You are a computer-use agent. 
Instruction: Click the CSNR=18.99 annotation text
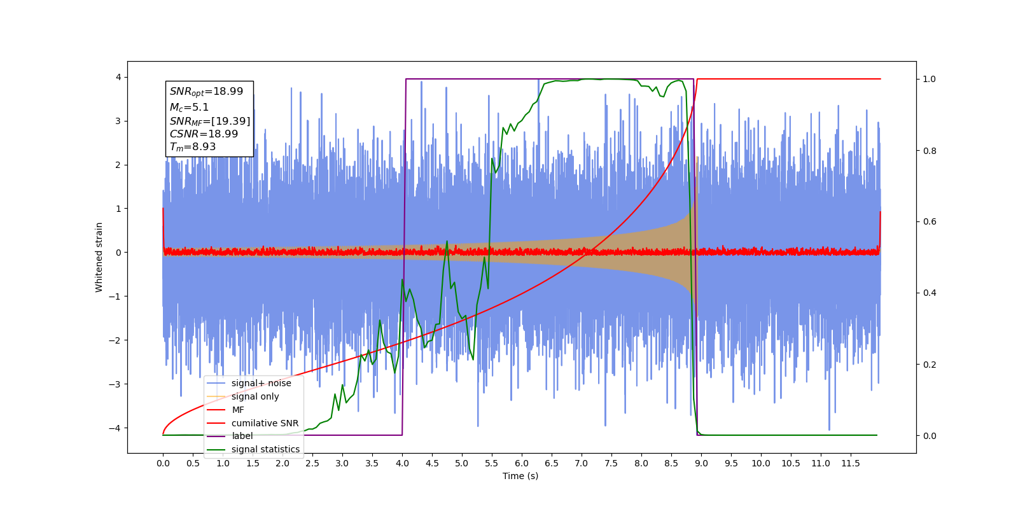(x=204, y=134)
